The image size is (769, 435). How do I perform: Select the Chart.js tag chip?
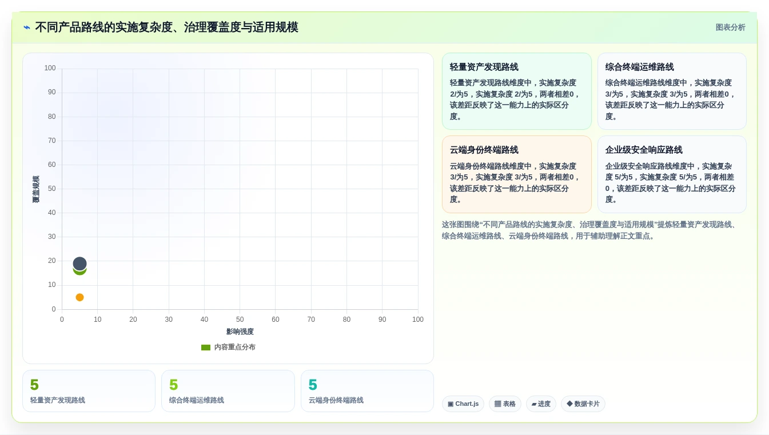[x=463, y=404]
